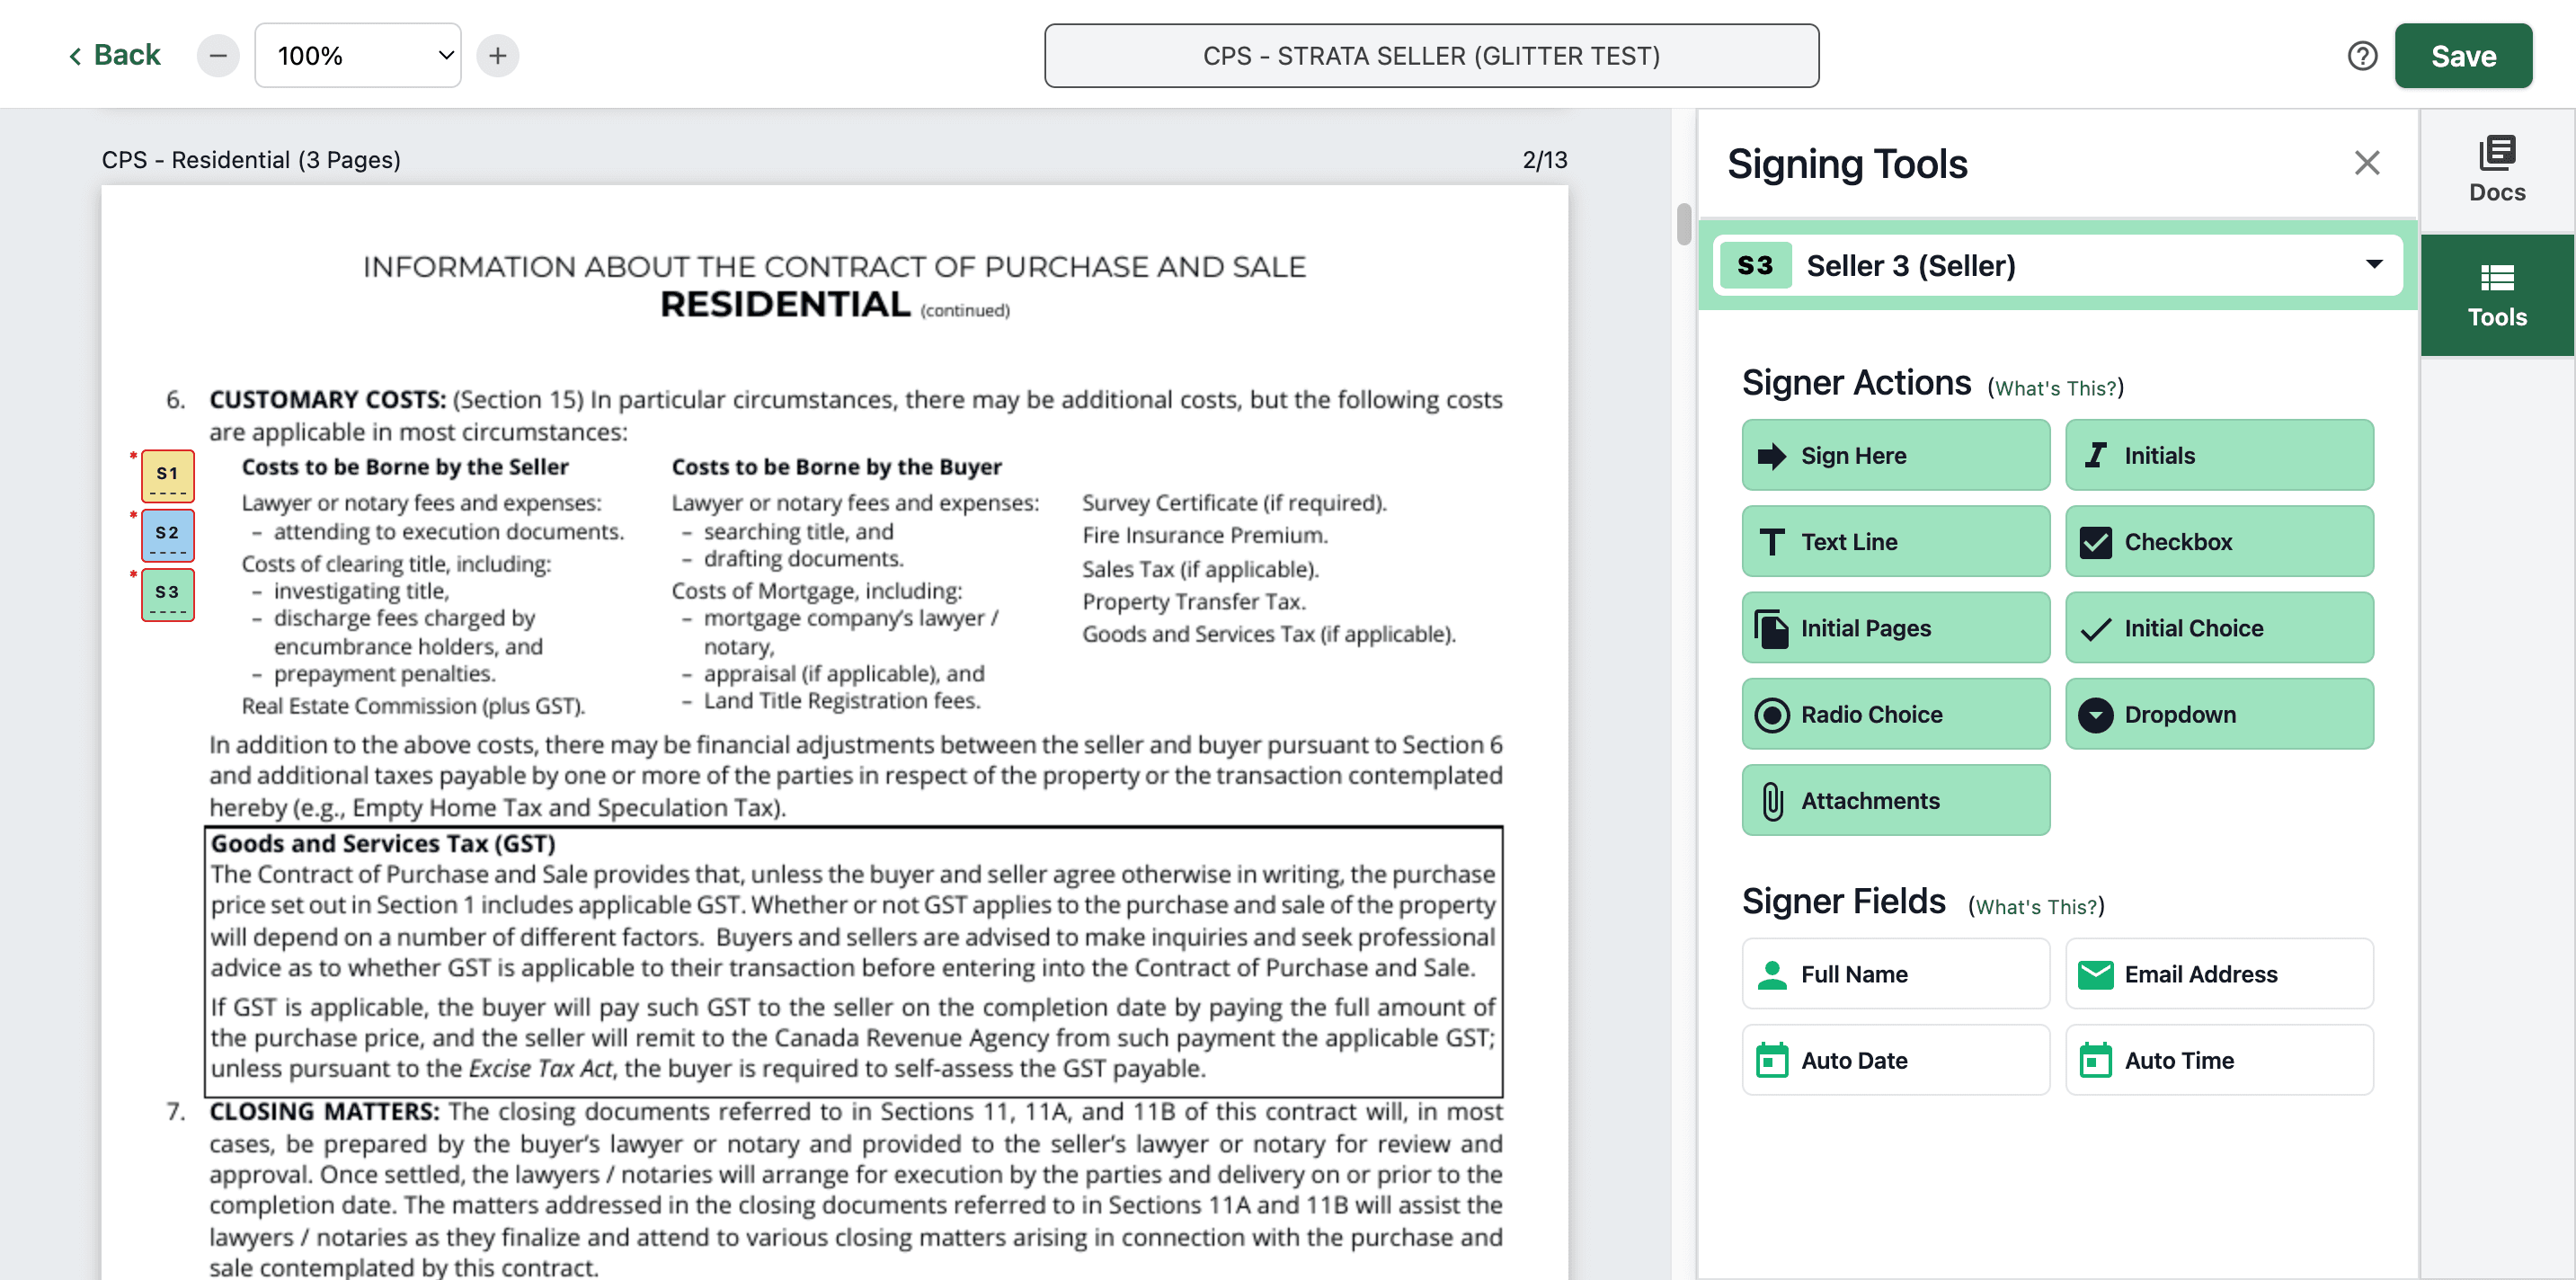Viewport: 2576px width, 1280px height.
Task: Choose the Text Line tool
Action: point(1895,541)
